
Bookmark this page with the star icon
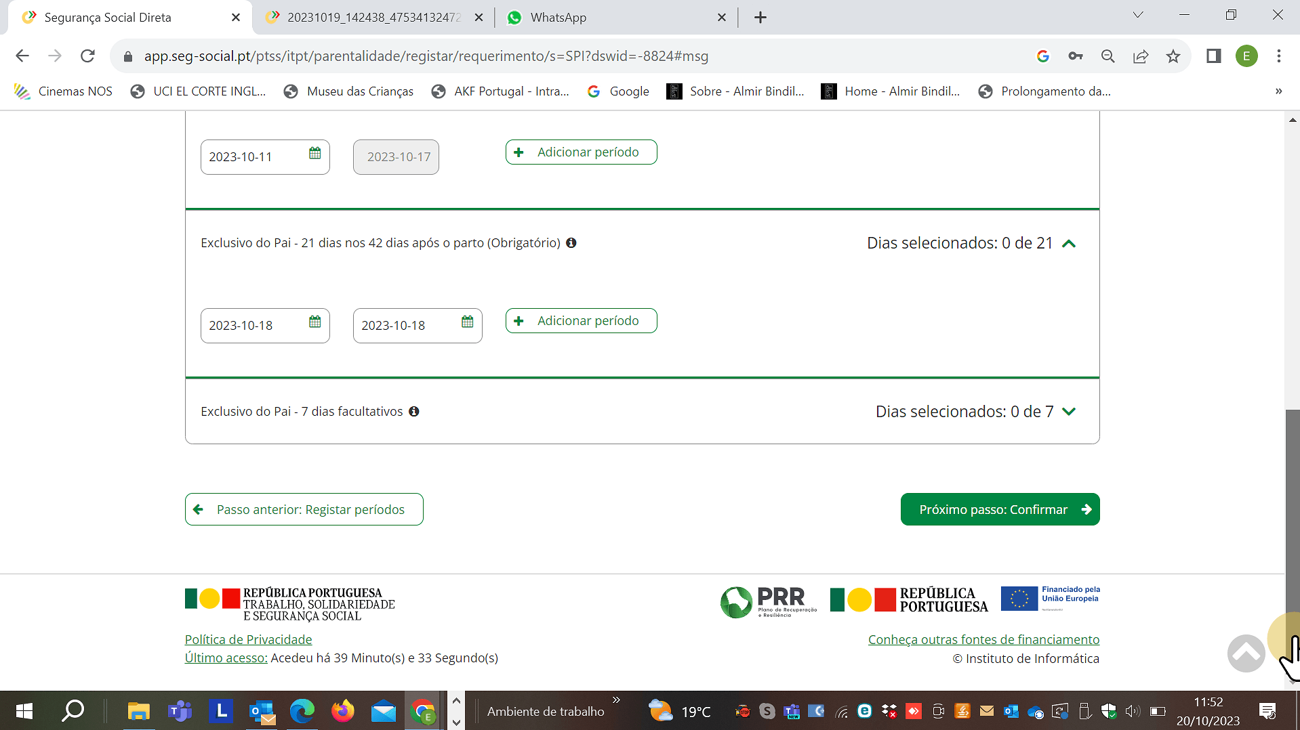(1173, 56)
